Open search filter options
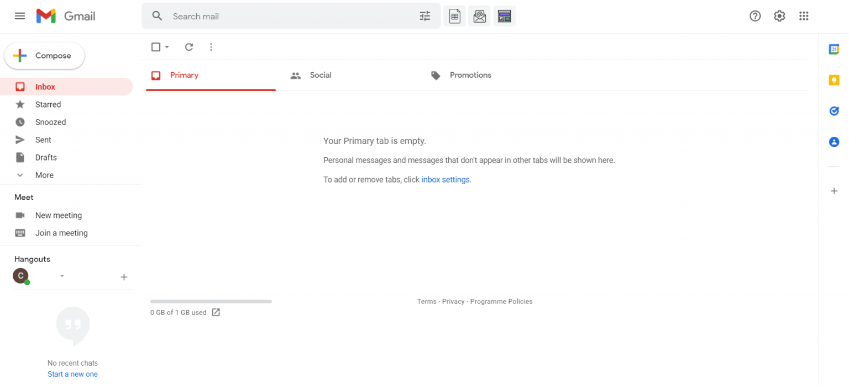 [x=424, y=16]
